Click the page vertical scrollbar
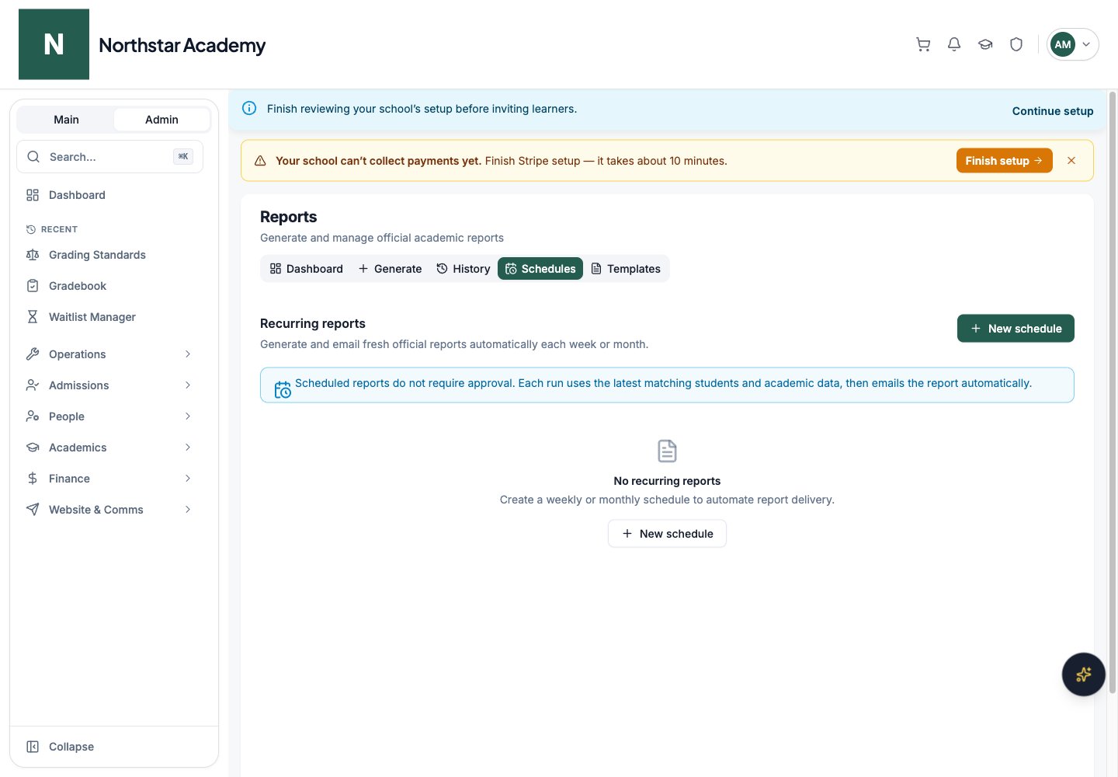The image size is (1118, 777). click(1113, 392)
